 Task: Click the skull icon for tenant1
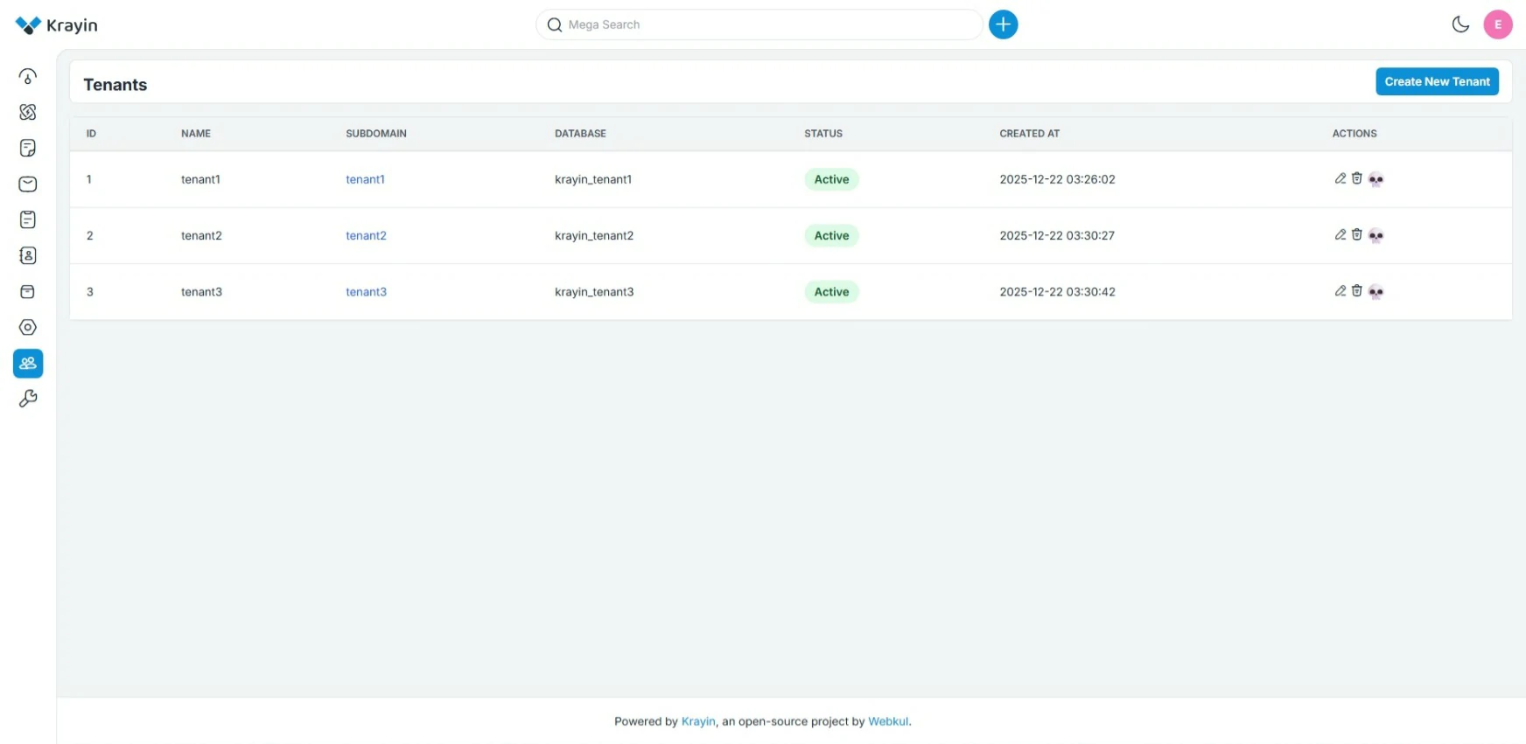coord(1376,180)
